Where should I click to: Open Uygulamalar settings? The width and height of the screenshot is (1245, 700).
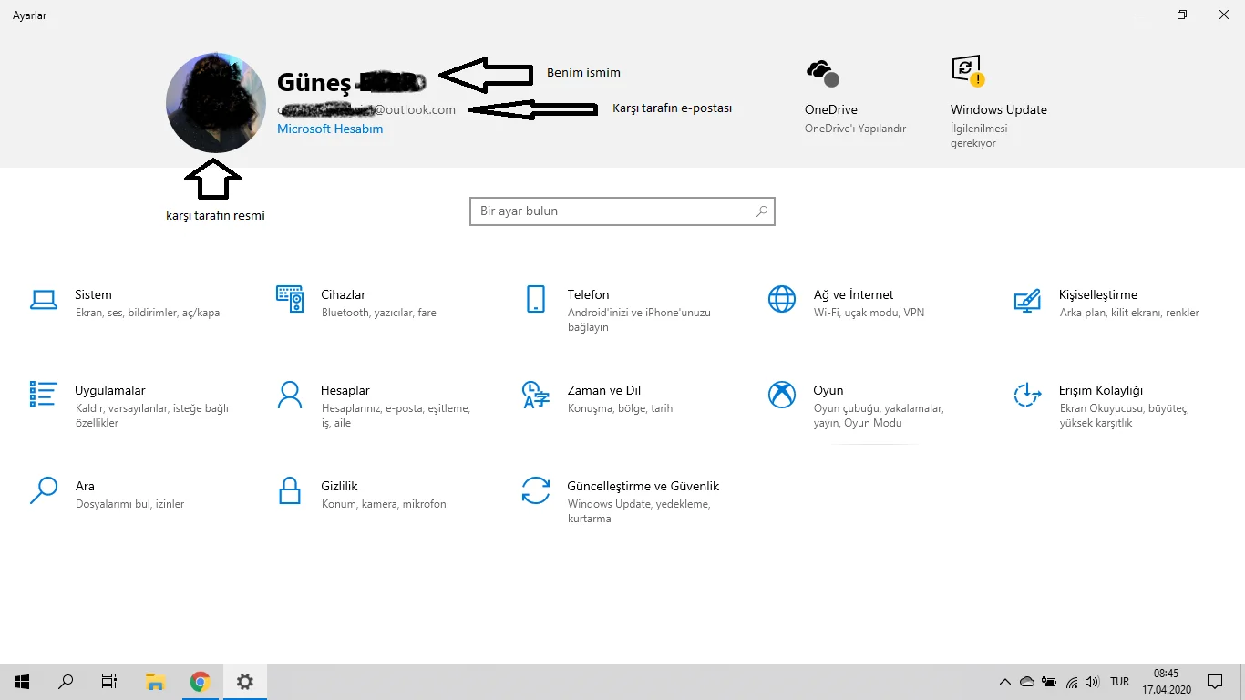tap(129, 406)
